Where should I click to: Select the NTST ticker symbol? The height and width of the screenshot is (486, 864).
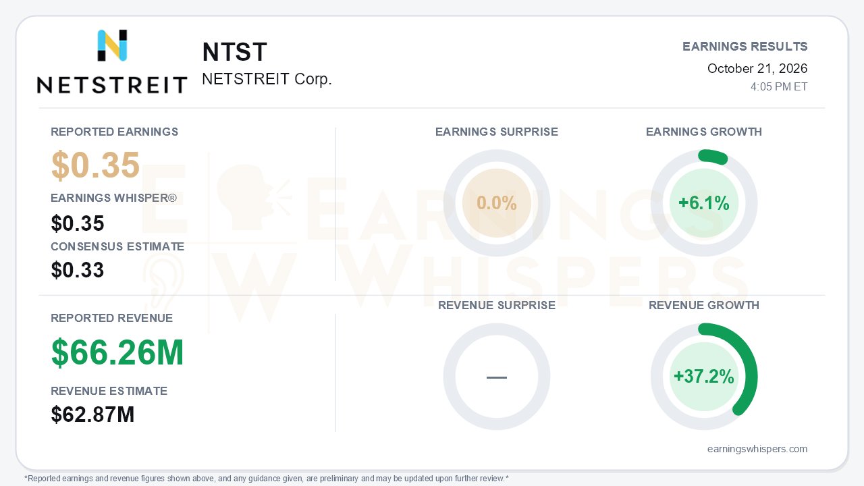(235, 53)
